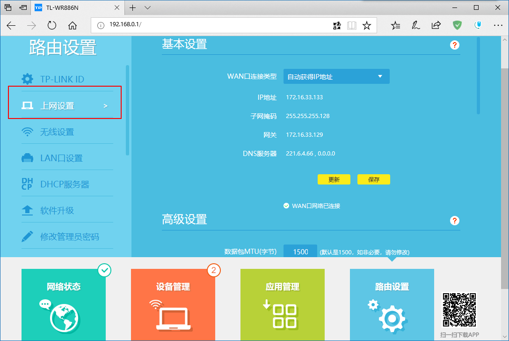The width and height of the screenshot is (509, 341).
Task: Click the DHCP服务器 sidebar icon
Action: 27,184
